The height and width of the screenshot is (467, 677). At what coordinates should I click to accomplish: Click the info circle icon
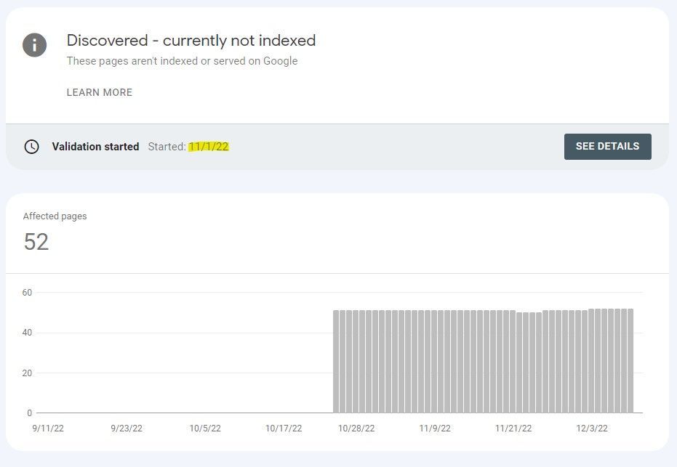(x=35, y=45)
